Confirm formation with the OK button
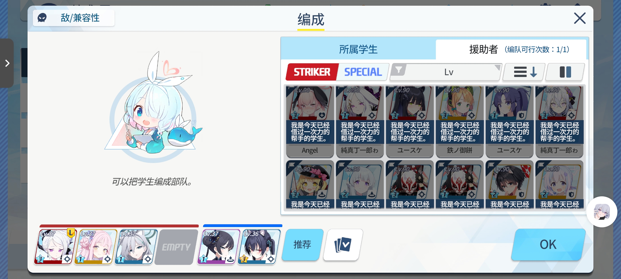Image resolution: width=621 pixels, height=279 pixels. pyautogui.click(x=548, y=245)
